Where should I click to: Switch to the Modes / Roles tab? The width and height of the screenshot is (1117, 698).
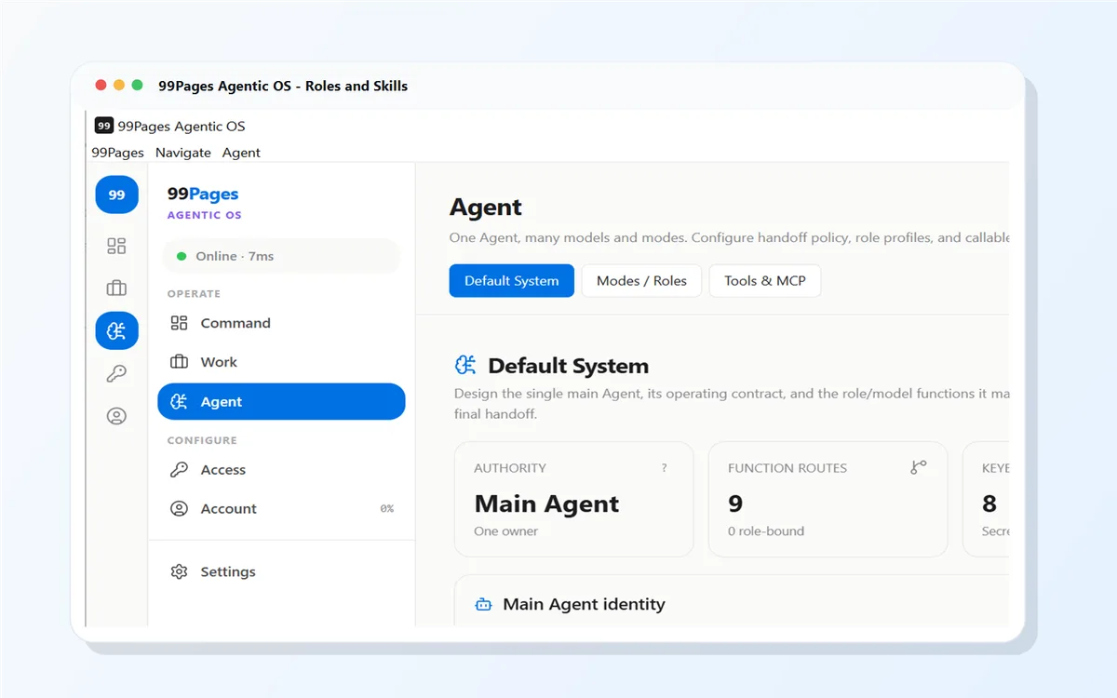click(642, 280)
